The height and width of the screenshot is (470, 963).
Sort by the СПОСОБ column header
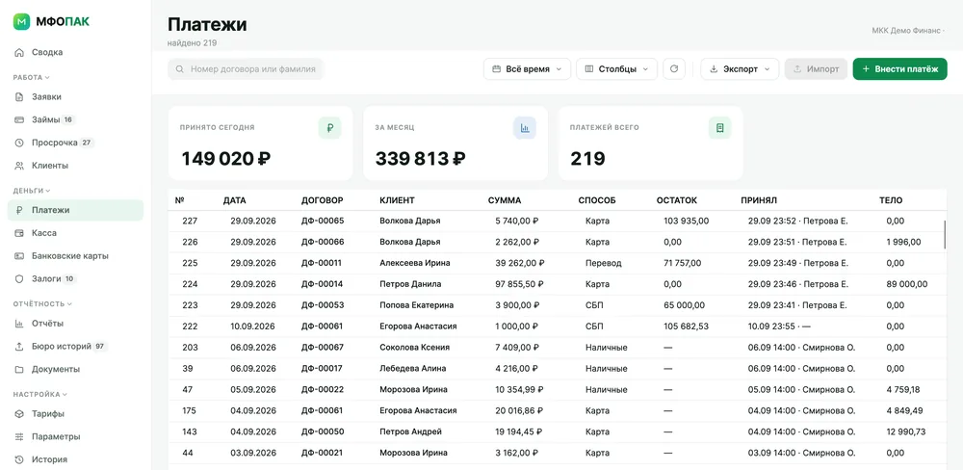597,200
